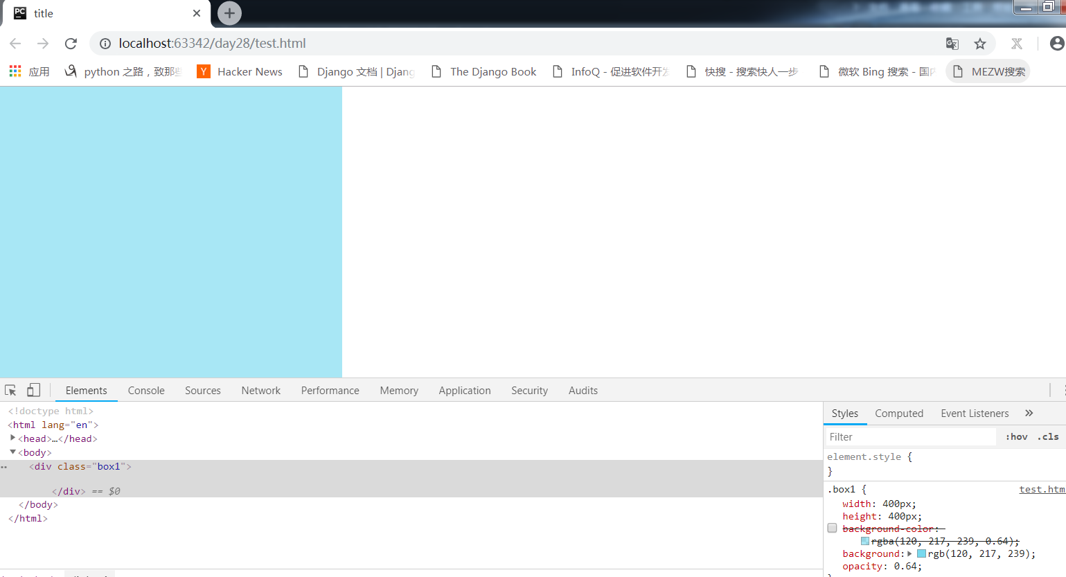Open the Apps shortcut (应用) in bookmarks bar
The width and height of the screenshot is (1066, 577).
pos(29,71)
